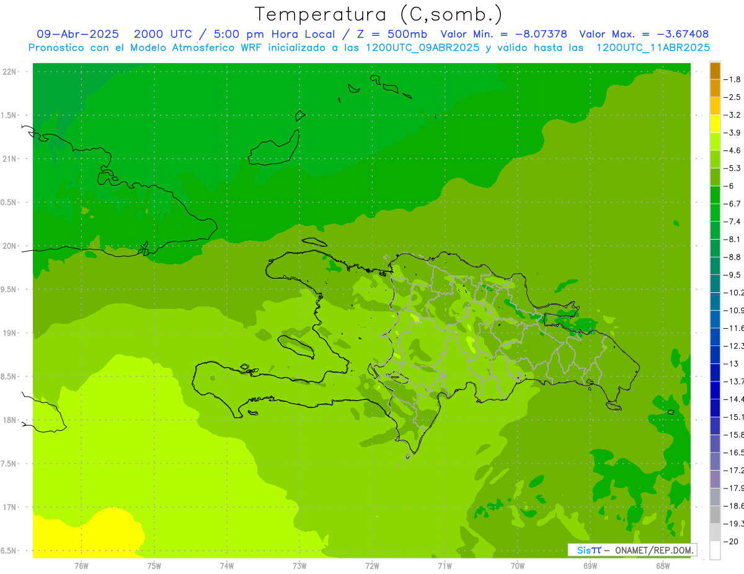This screenshot has width=744, height=574.
Task: Click the '-1.8' colorbar value
Action: (732, 80)
